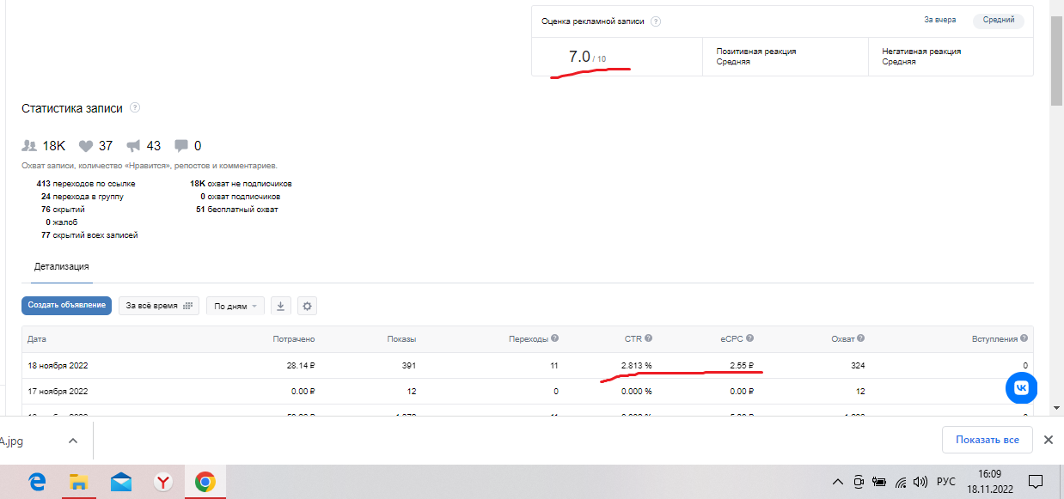Select the За вчера rating period
1064x499 pixels.
939,20
